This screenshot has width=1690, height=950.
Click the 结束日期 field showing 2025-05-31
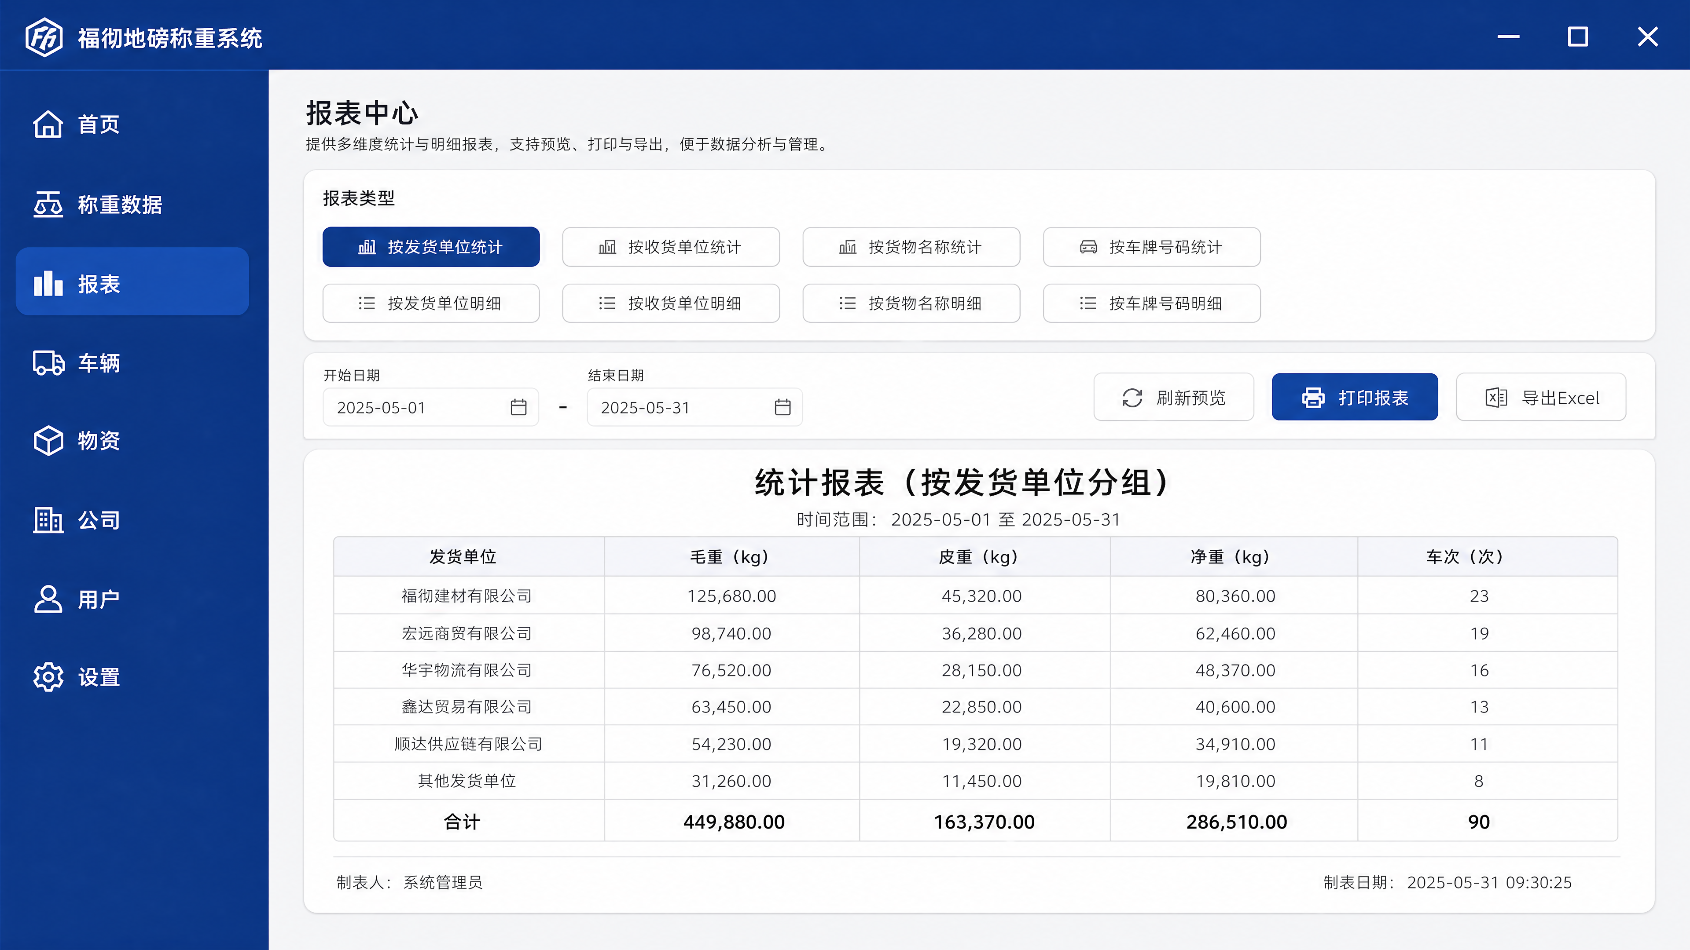(x=695, y=407)
